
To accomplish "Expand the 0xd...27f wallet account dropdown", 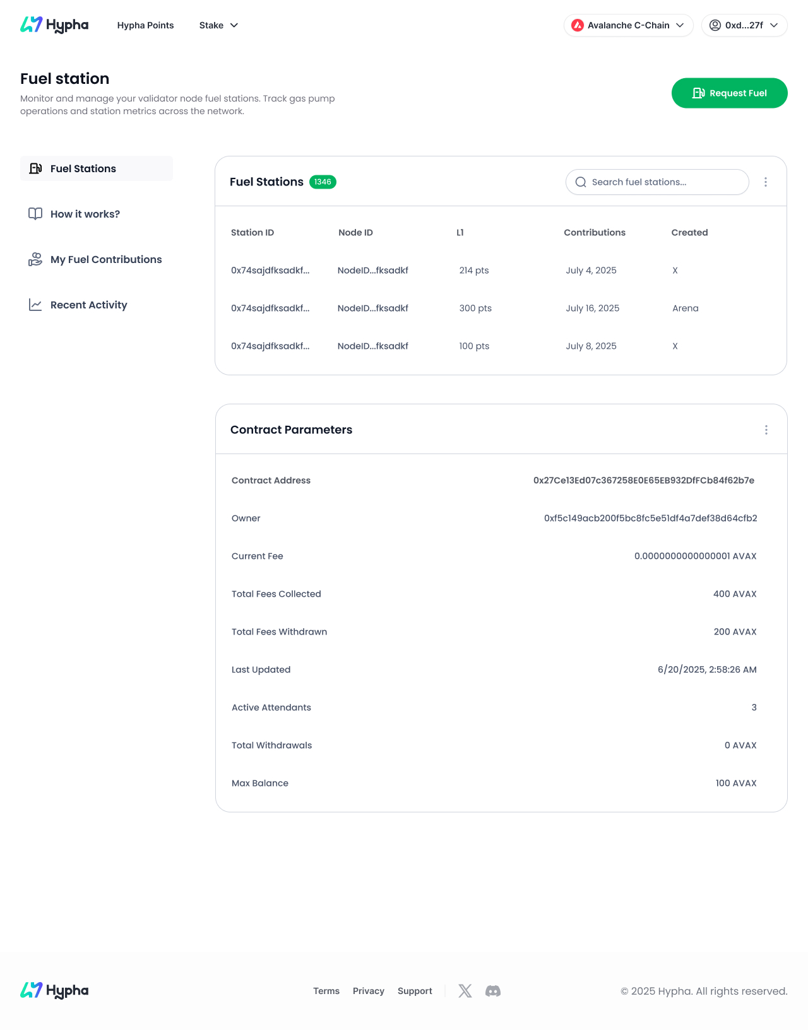I will click(744, 25).
